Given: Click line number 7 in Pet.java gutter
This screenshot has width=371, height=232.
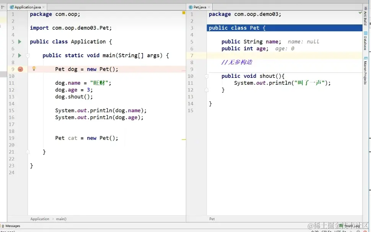Looking at the screenshot, I should 192,55.
